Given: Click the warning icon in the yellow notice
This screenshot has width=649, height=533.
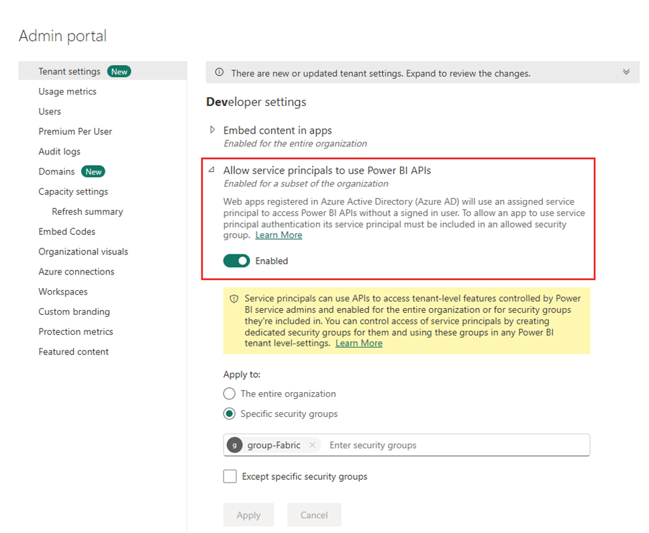Looking at the screenshot, I should coord(234,298).
